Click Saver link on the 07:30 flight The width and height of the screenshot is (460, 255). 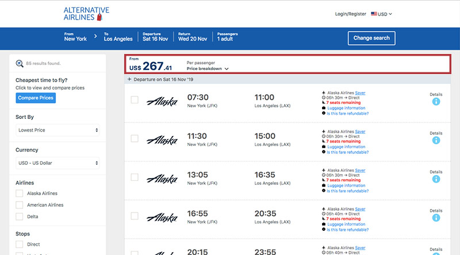pyautogui.click(x=360, y=93)
